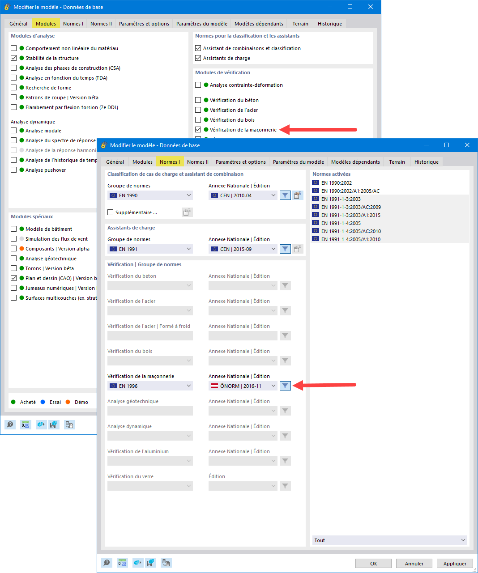The height and width of the screenshot is (573, 478).
Task: Click the database copy icon in front dialog
Action: coord(166,563)
